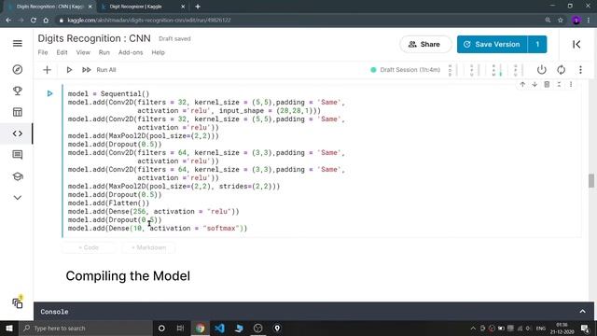597x336 pixels.
Task: Close the Digit Recognizer tab
Action: coord(183,7)
